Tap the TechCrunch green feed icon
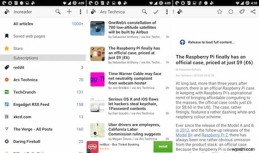Screen dimensions: 259x153 click(7, 92)
